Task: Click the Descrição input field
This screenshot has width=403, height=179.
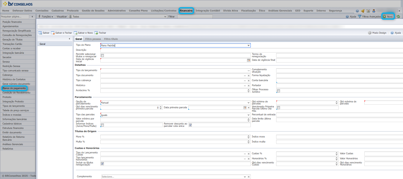Action: click(x=252, y=50)
